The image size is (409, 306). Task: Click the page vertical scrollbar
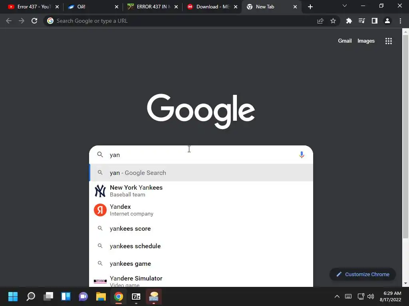[405, 137]
